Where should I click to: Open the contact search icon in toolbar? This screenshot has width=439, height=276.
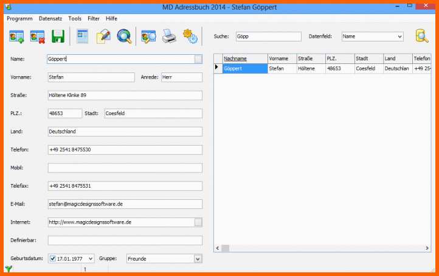[x=148, y=37]
